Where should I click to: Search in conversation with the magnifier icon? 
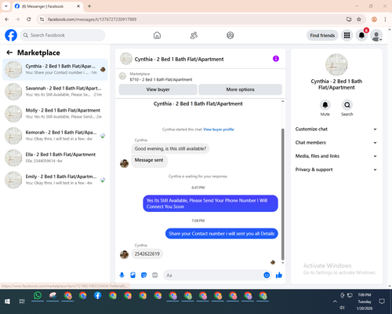point(347,105)
